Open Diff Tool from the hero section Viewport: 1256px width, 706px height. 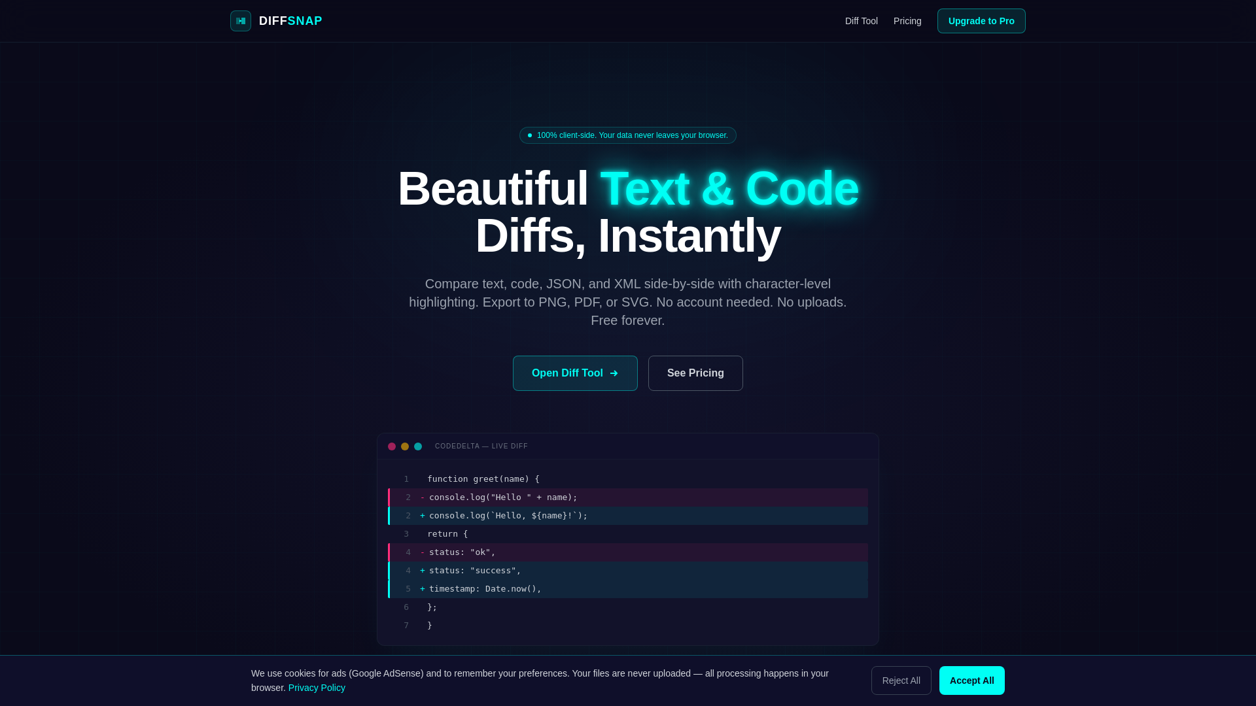coord(575,373)
